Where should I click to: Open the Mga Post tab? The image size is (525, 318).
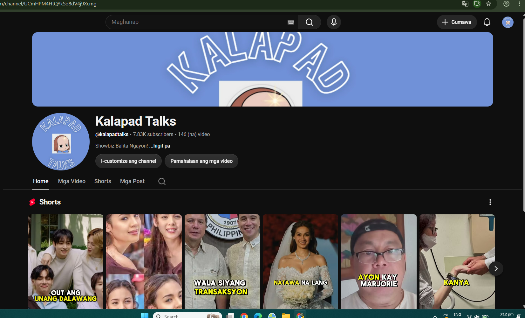click(x=132, y=181)
